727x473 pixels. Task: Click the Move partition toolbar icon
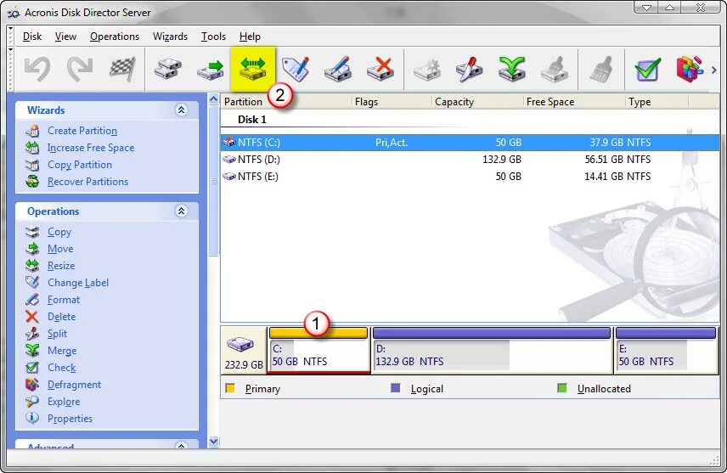(x=210, y=69)
